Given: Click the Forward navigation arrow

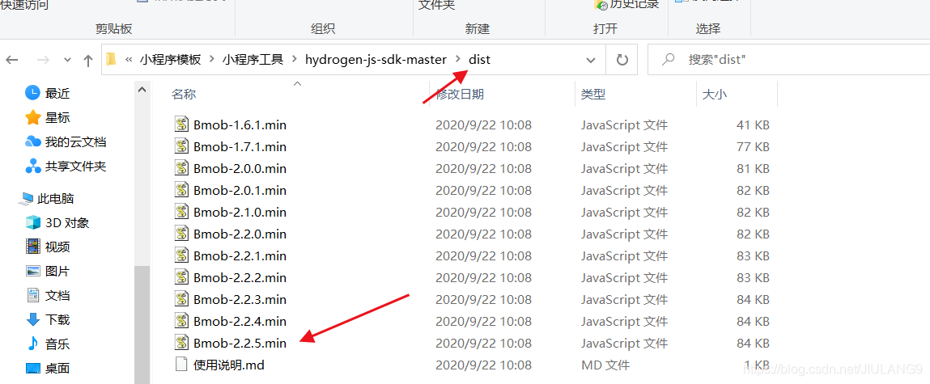Looking at the screenshot, I should [x=43, y=60].
